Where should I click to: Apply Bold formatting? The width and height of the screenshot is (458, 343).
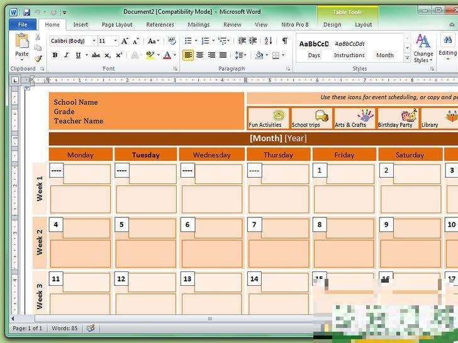pyautogui.click(x=55, y=55)
